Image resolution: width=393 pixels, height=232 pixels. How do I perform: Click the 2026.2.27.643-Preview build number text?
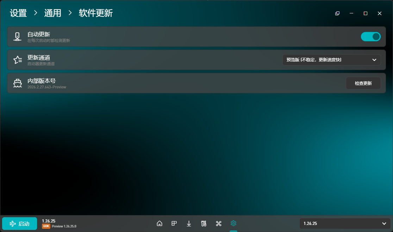tap(47, 87)
